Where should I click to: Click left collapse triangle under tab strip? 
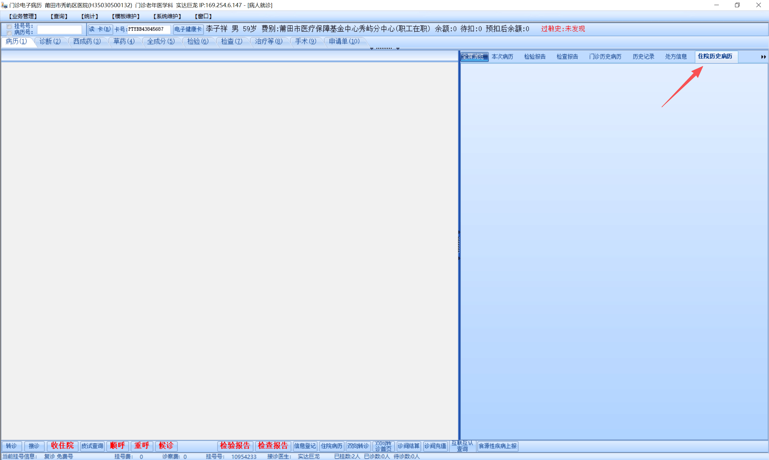[371, 49]
